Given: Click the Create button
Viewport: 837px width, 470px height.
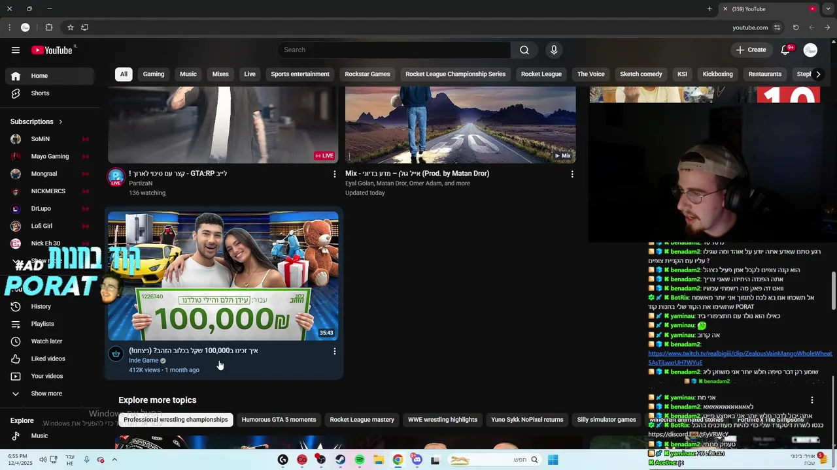Looking at the screenshot, I should [x=751, y=50].
